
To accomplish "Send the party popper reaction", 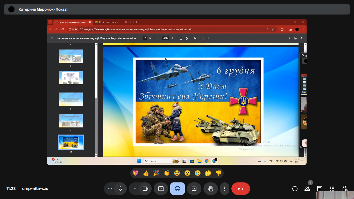I will coord(156,173).
